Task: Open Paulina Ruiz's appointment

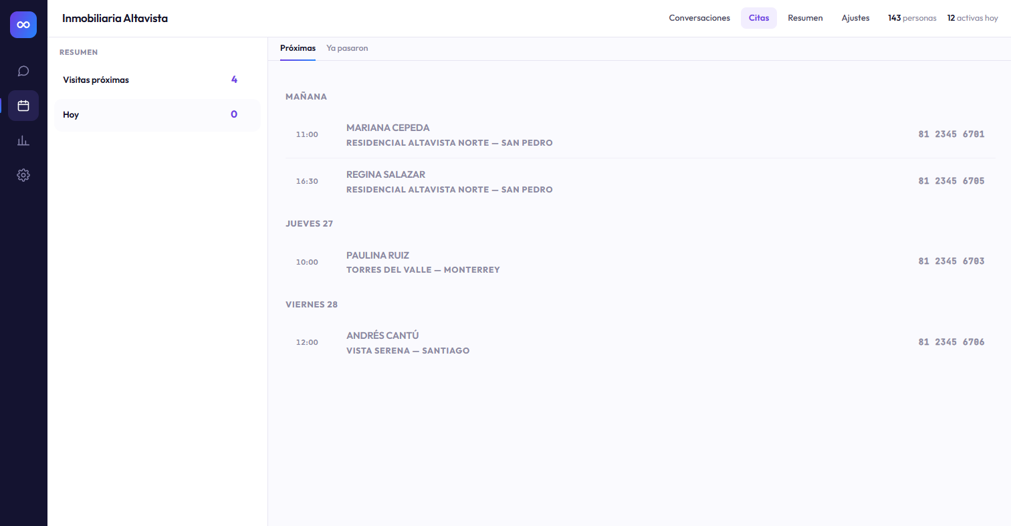Action: click(x=640, y=262)
